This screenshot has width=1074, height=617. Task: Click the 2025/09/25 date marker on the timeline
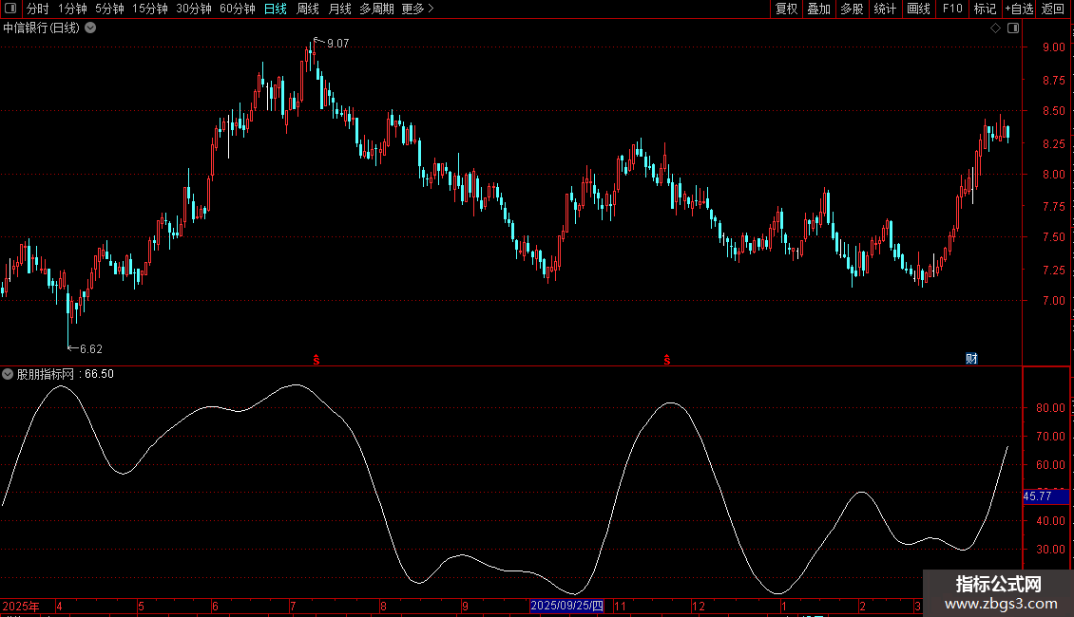click(x=566, y=606)
